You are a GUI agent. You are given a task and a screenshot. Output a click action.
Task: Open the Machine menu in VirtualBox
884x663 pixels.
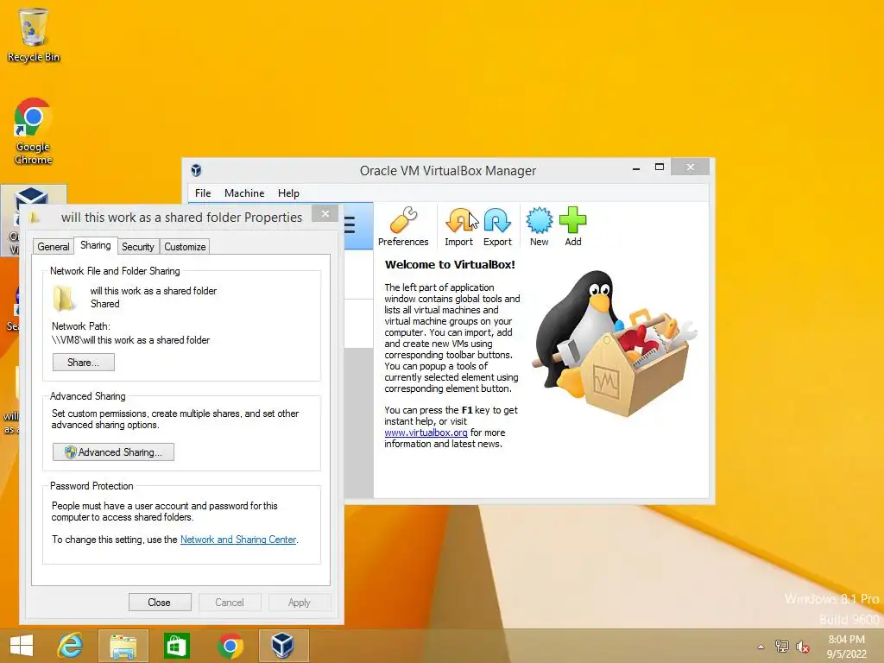pyautogui.click(x=244, y=193)
